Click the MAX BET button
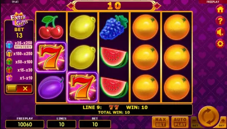The width and height of the screenshot is (227, 129). pyautogui.click(x=161, y=122)
